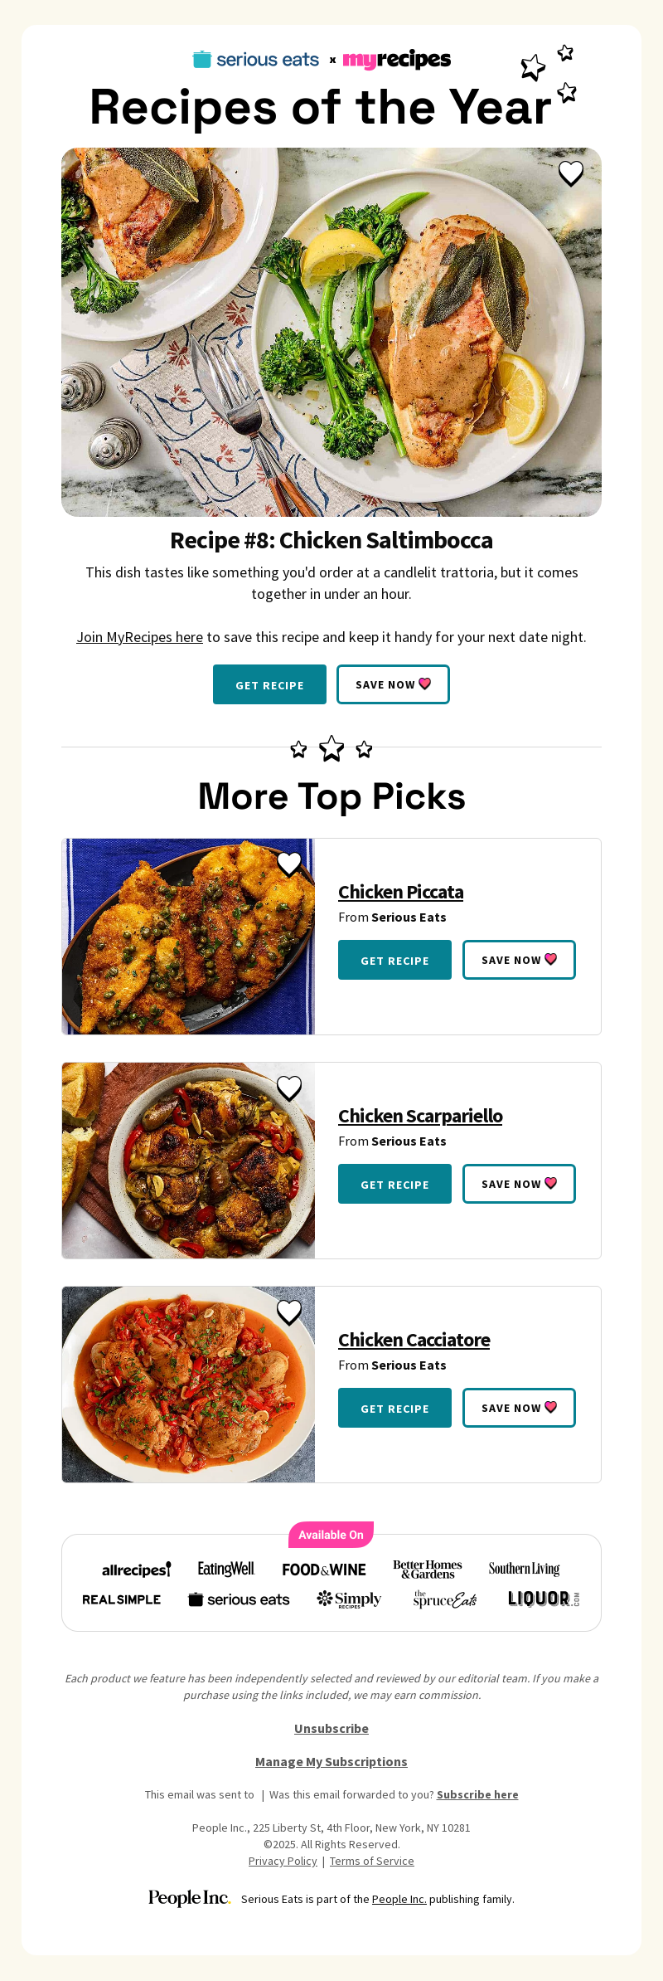Click the Food & Wine logo
663x1981 pixels.
(x=324, y=1570)
